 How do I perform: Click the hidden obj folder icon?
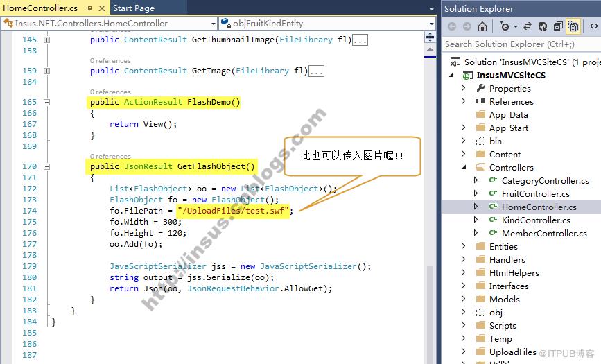pyautogui.click(x=480, y=312)
